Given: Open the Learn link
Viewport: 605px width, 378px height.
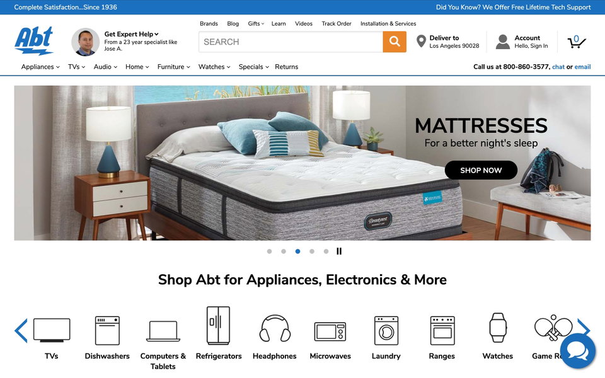Looking at the screenshot, I should pyautogui.click(x=279, y=23).
